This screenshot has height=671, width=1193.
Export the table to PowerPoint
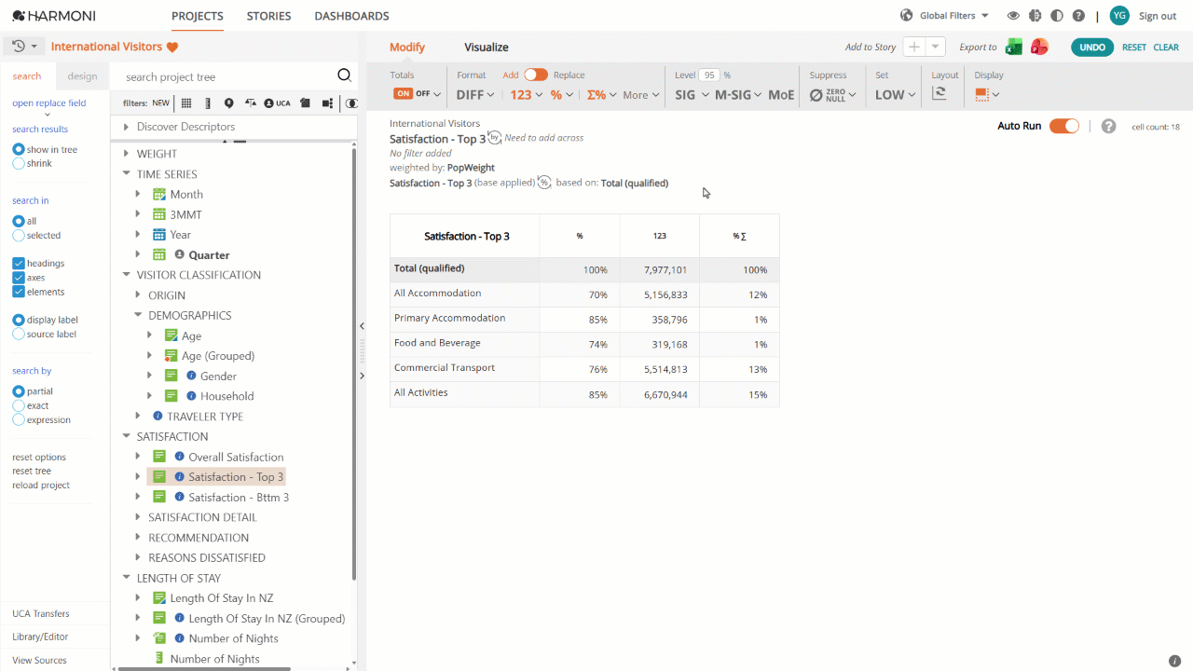click(x=1039, y=47)
